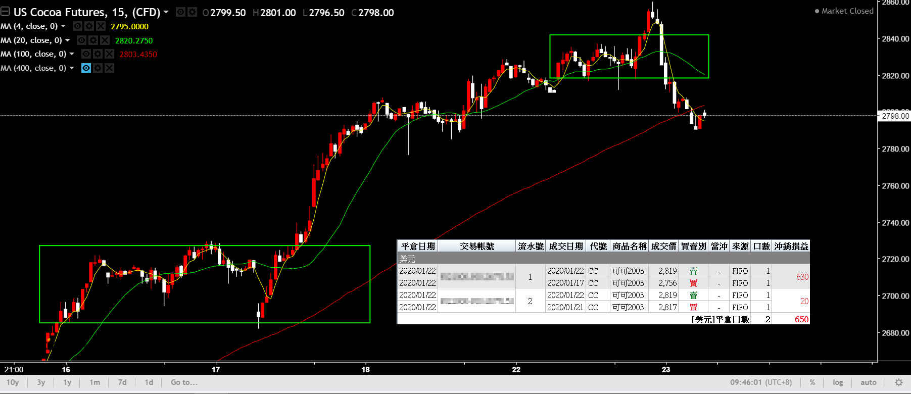
Task: Remove the MA (400, close, 0) indicator
Action: tap(109, 68)
